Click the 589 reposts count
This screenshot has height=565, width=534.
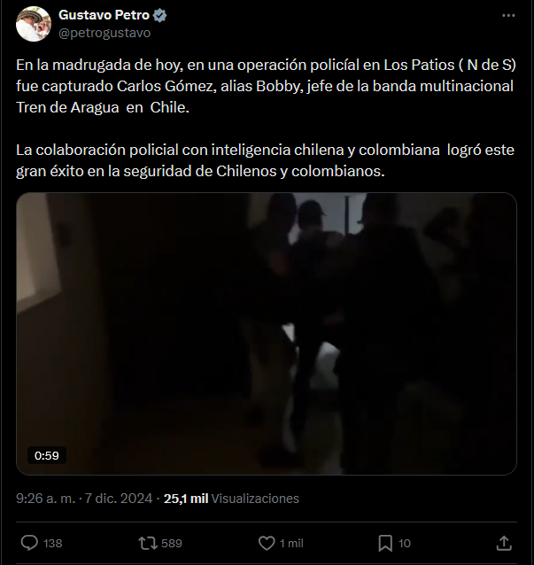172,544
